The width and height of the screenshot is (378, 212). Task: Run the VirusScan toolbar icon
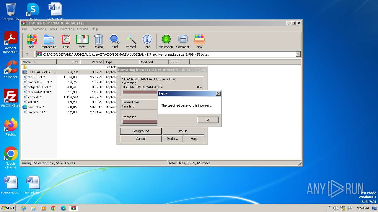click(166, 41)
